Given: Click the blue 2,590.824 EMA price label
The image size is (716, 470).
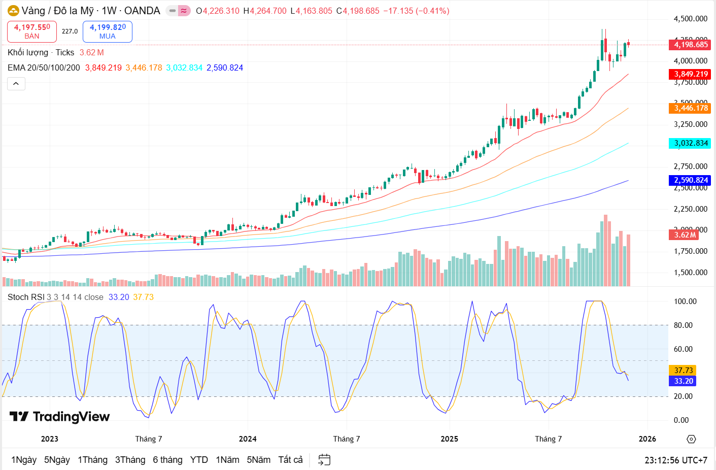Looking at the screenshot, I should coord(690,180).
